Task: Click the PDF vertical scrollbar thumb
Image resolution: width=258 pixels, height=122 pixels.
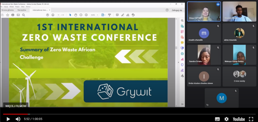Action: click(x=176, y=48)
